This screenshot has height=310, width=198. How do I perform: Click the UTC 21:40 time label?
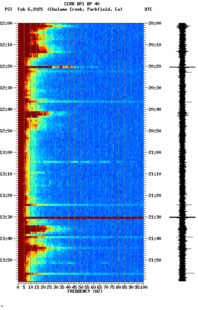(155, 239)
